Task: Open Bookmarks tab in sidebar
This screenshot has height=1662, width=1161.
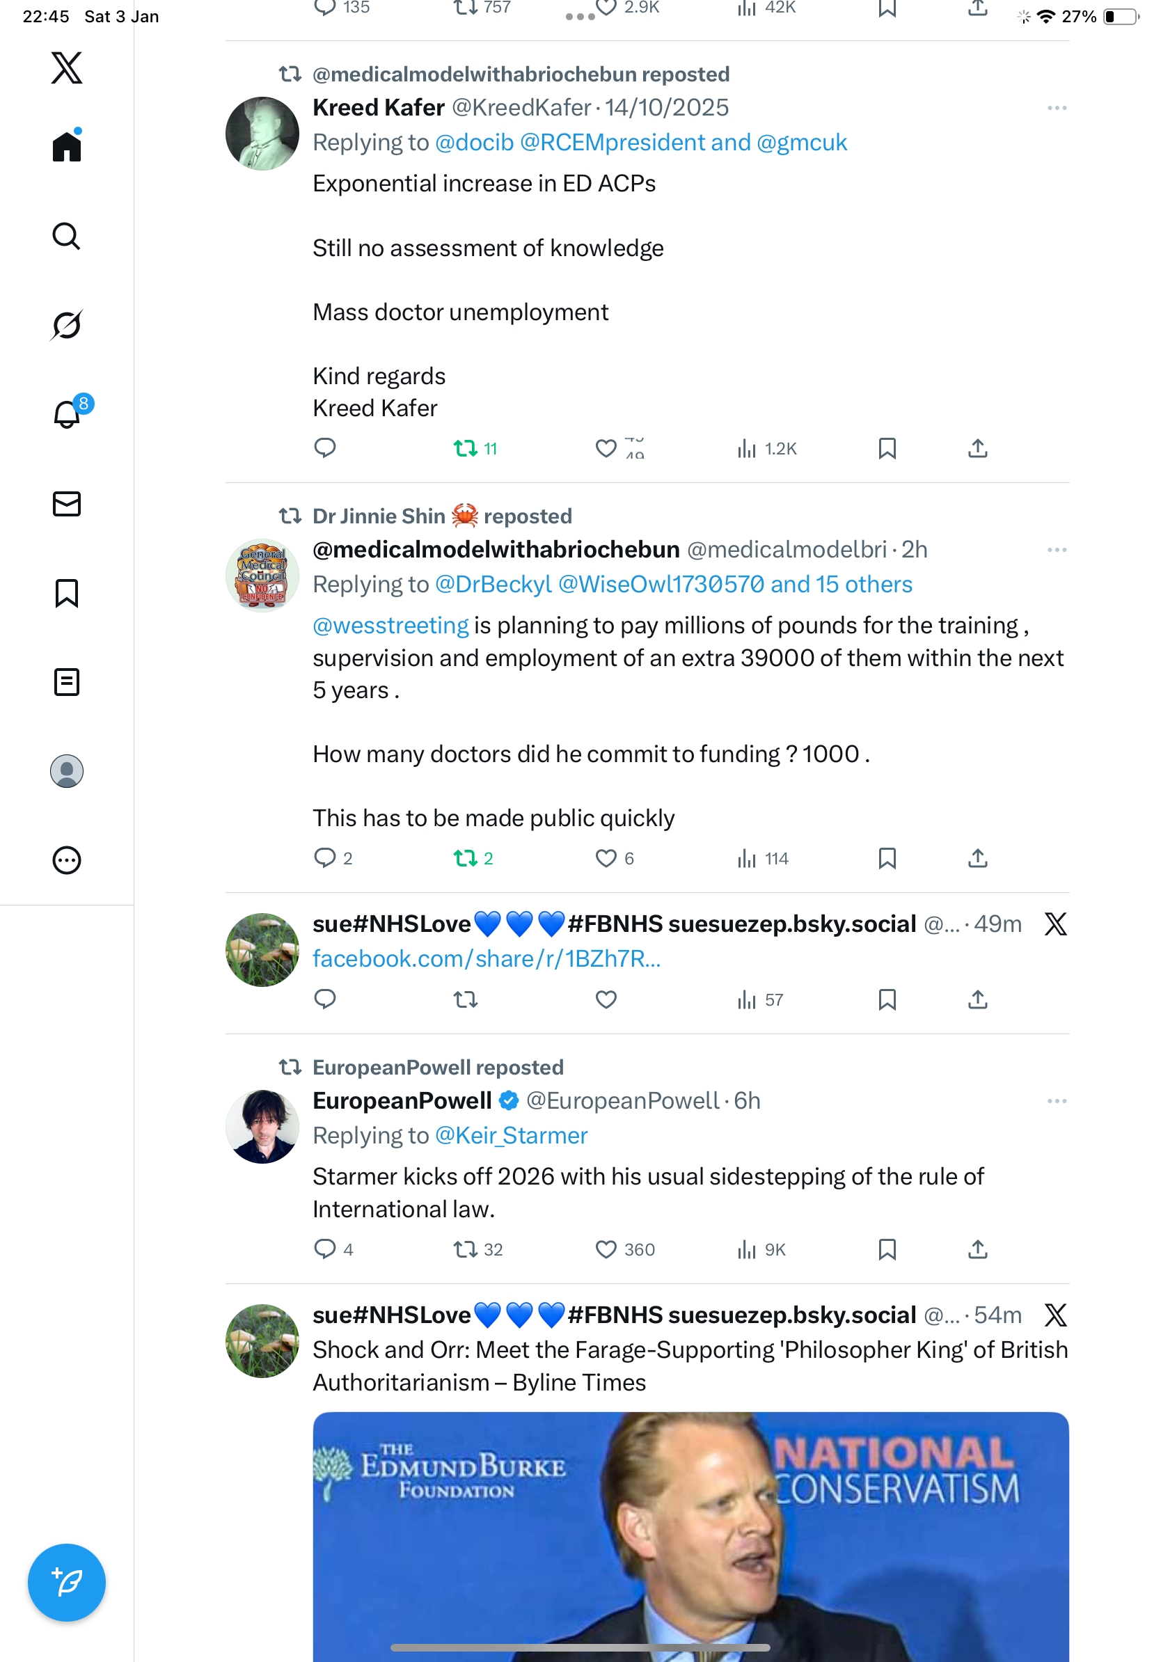Action: [x=67, y=593]
